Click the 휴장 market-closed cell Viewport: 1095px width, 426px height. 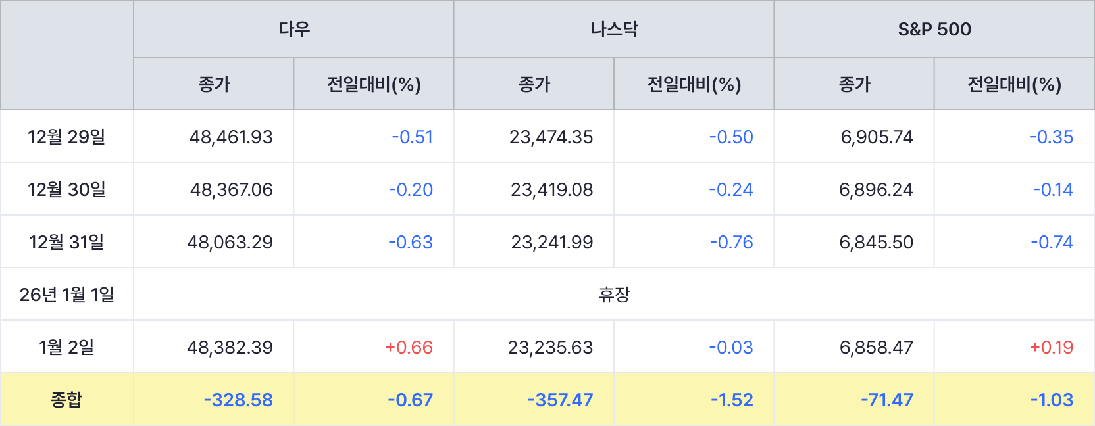tap(614, 295)
